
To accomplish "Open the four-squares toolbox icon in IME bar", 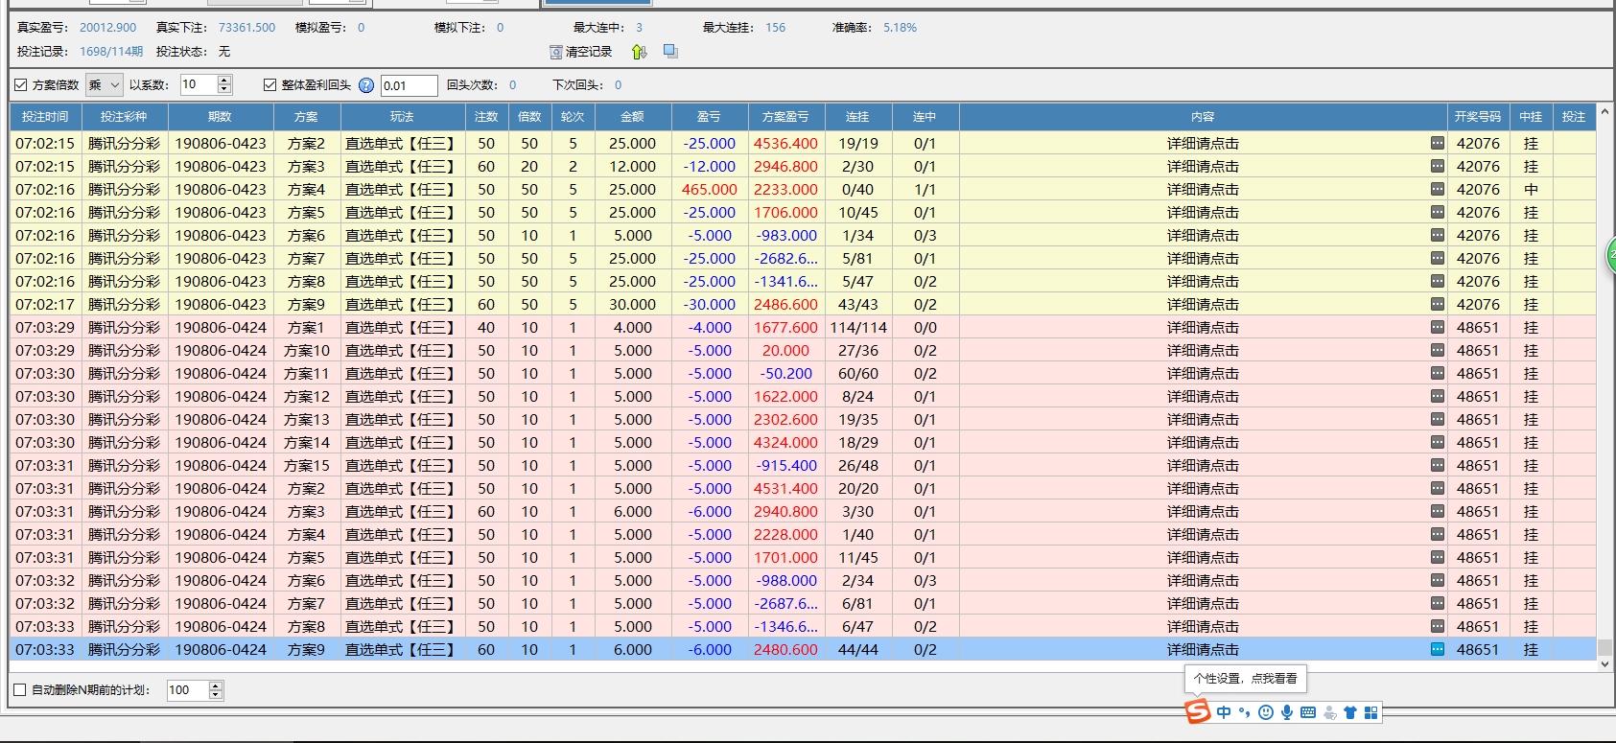I will tap(1371, 712).
